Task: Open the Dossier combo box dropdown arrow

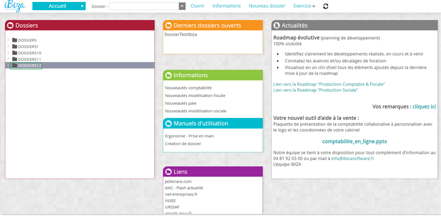Action: [182, 6]
